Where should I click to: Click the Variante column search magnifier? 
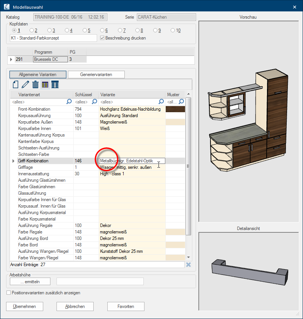161,102
